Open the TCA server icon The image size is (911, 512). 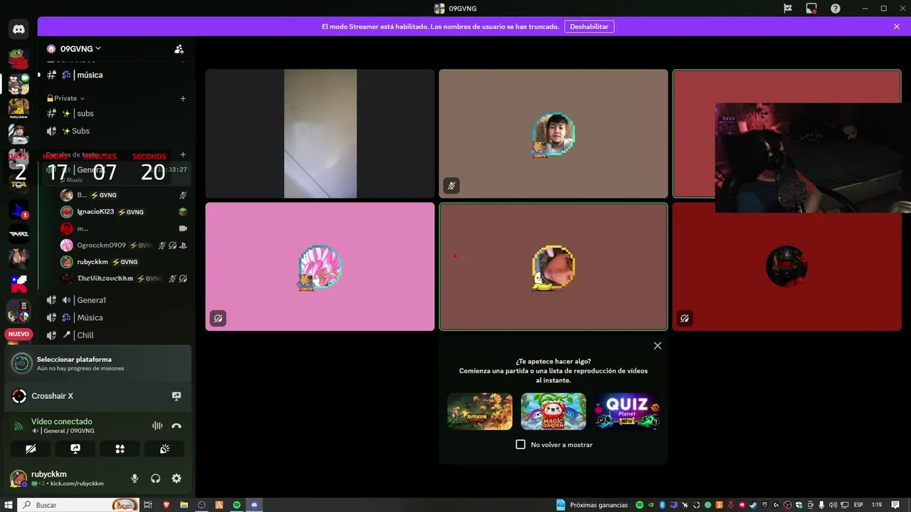tap(19, 184)
